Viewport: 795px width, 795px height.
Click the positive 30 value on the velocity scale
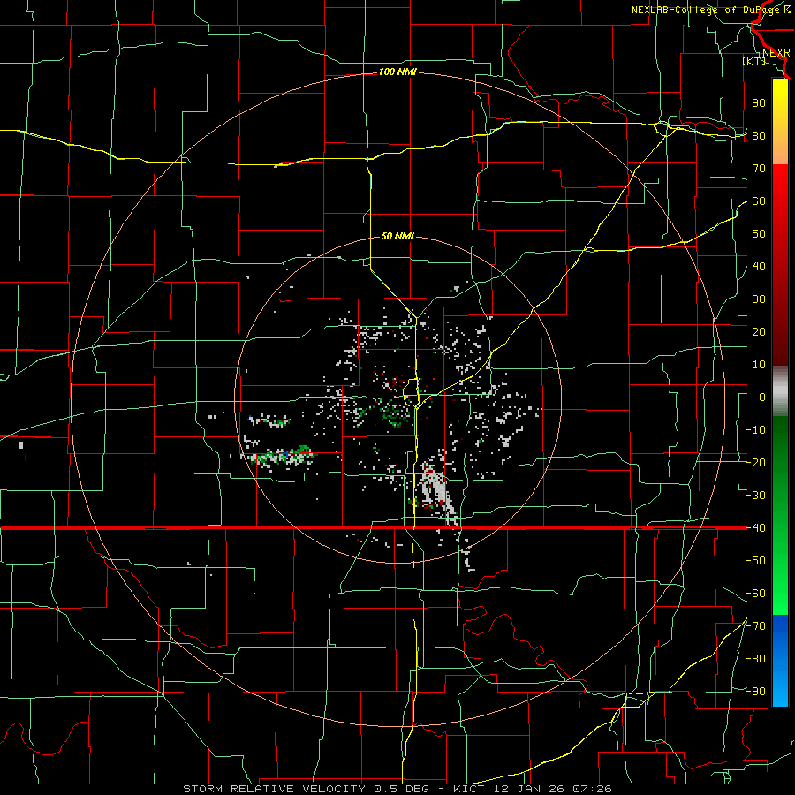point(759,299)
